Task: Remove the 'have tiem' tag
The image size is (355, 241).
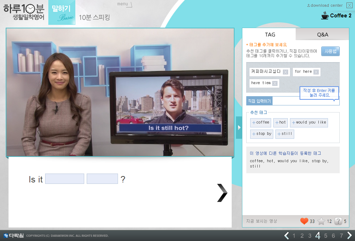Action: pos(274,83)
